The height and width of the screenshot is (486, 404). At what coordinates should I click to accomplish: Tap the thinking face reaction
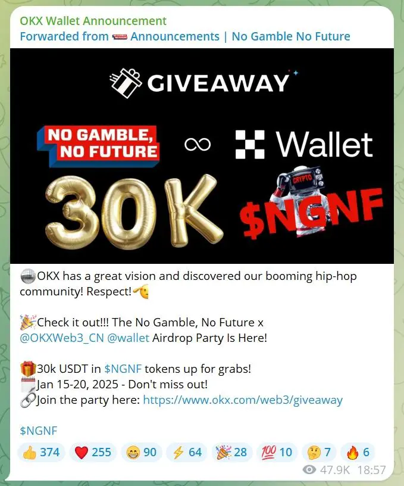[318, 452]
